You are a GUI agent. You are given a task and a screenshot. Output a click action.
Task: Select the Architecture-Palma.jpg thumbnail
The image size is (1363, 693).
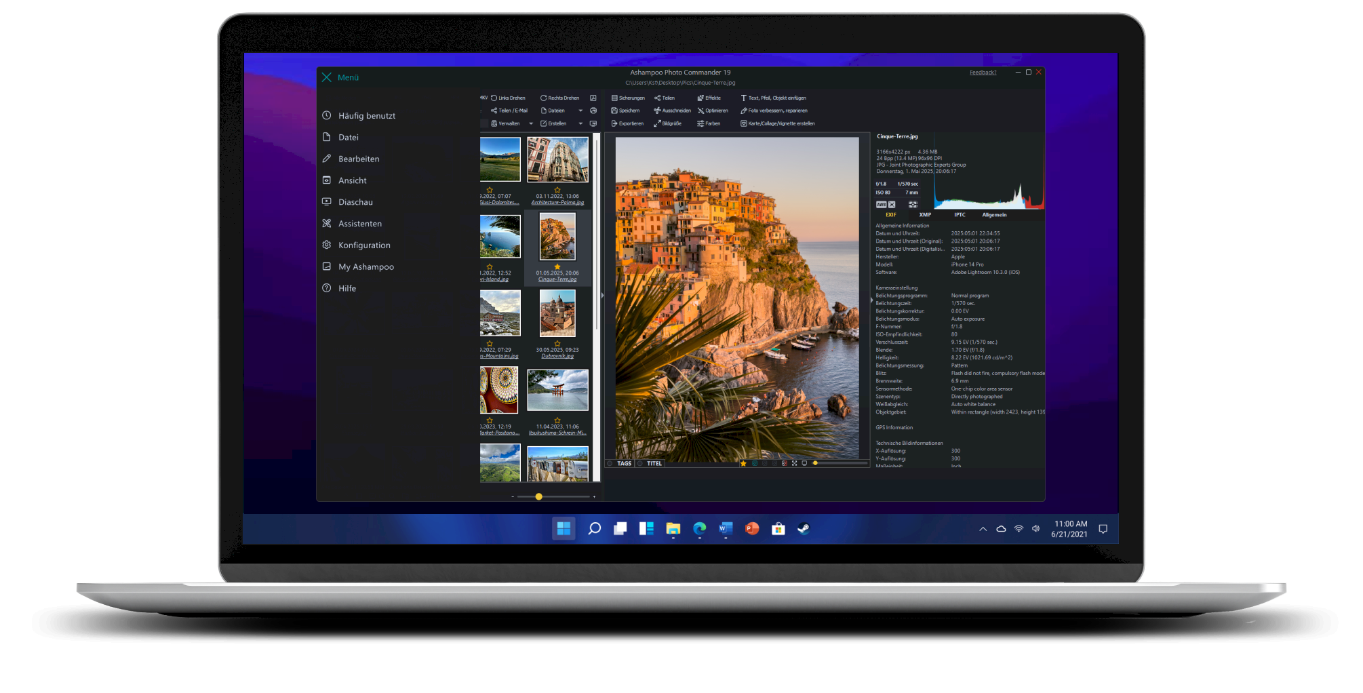pos(557,159)
